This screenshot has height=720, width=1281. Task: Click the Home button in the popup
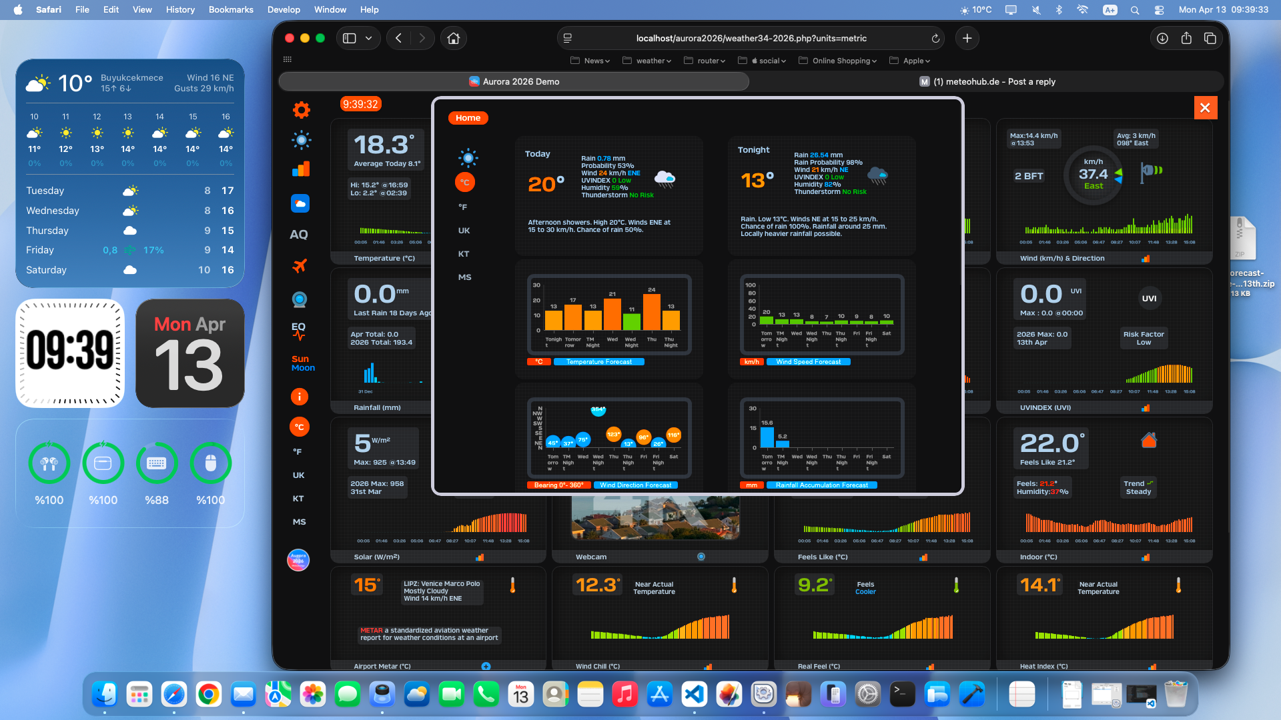tap(468, 118)
